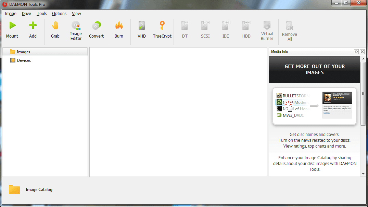Create a Virtual Burner drive
Screen dimensions: 368x207
(267, 25)
